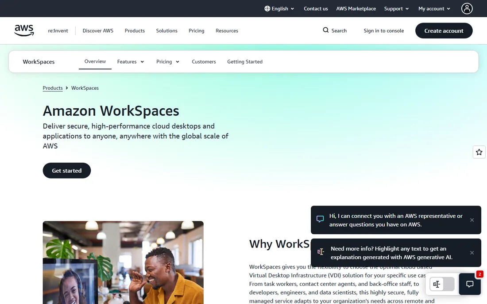Toggle the highlight-to-explain switch

[442, 284]
